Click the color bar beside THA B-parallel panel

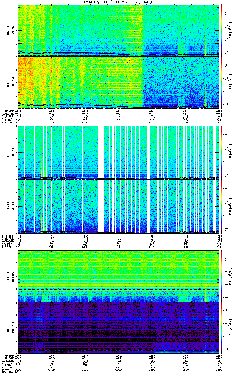coord(222,82)
